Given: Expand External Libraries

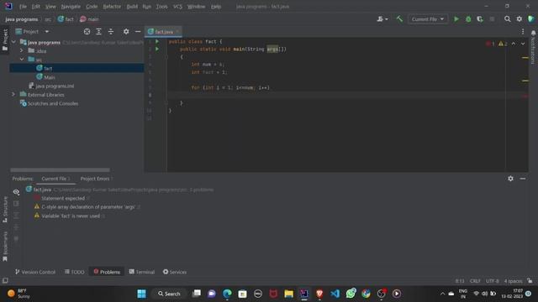Looking at the screenshot, I should 13,95.
